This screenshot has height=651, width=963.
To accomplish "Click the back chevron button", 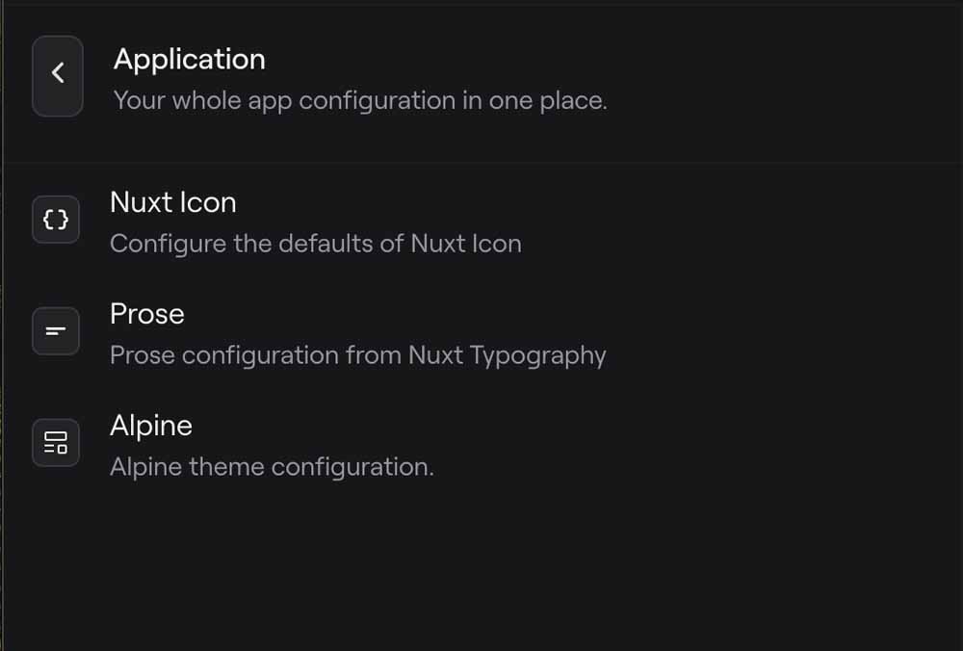I will tap(58, 76).
